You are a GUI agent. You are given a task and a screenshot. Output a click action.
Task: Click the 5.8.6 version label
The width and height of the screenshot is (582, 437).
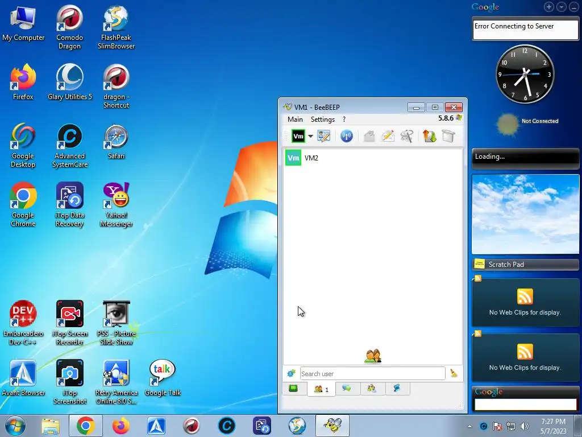446,118
